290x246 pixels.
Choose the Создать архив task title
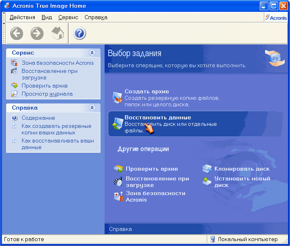click(147, 91)
